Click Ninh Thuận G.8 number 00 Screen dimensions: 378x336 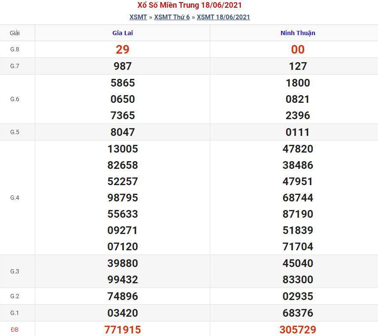(x=298, y=49)
